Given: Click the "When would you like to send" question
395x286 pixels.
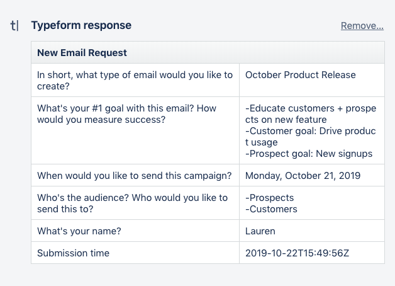Looking at the screenshot, I should coord(135,175).
